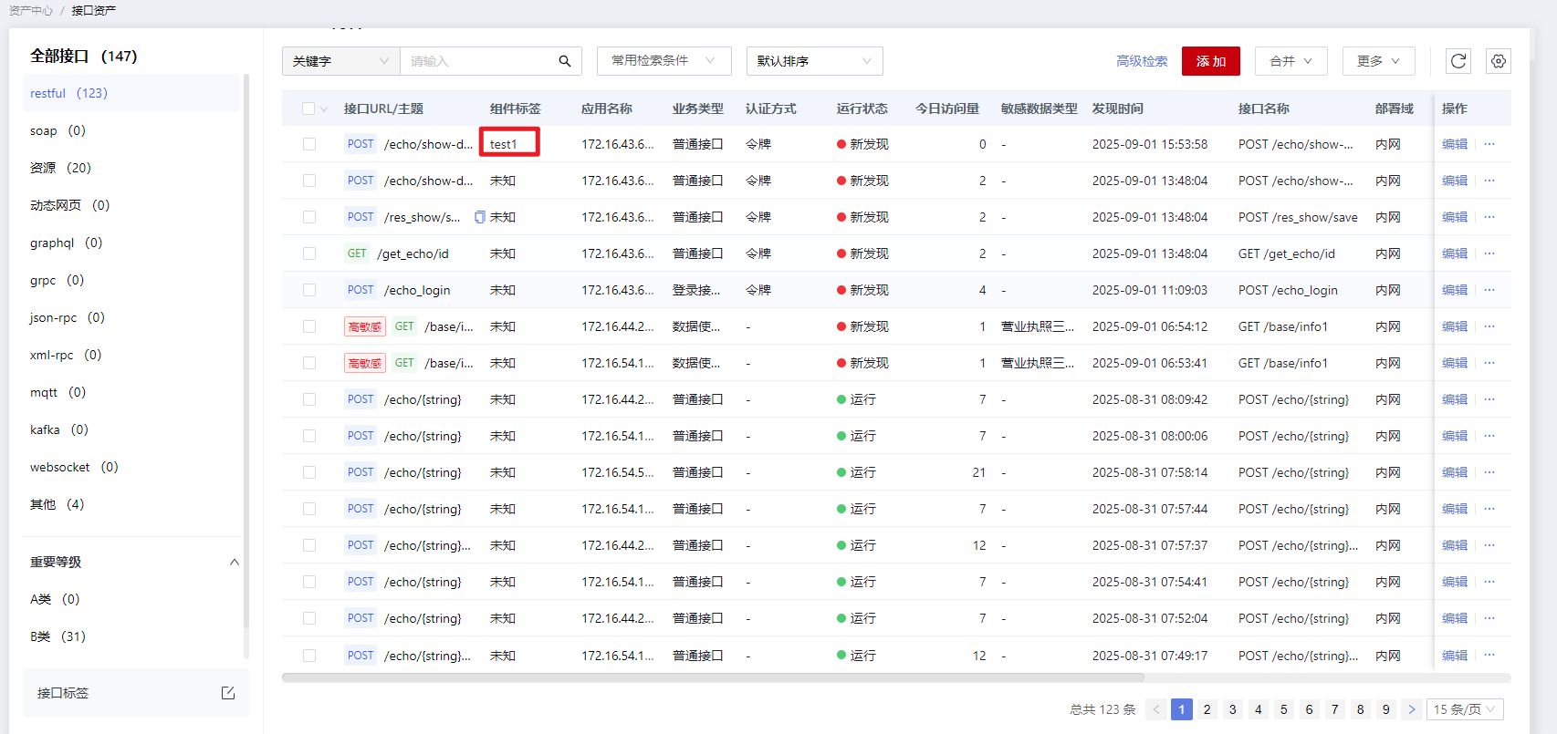Image resolution: width=1557 pixels, height=734 pixels.
Task: Collapse the 重要等级 section
Action: (x=234, y=562)
